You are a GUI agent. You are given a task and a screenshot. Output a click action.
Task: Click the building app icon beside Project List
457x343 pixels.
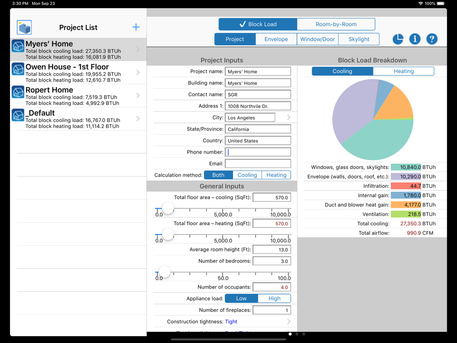[24, 27]
